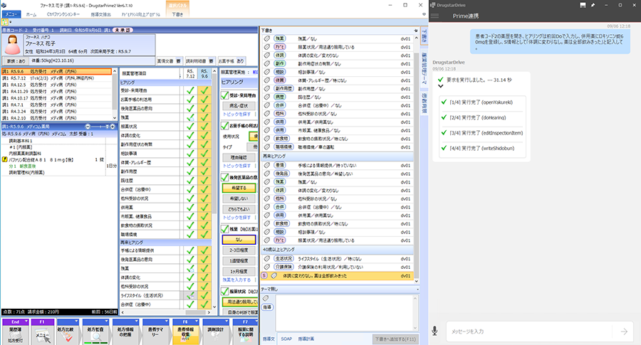Click the 下書き list vertical scrollbar
Image resolution: width=641 pixels, height=345 pixels.
pos(416,159)
